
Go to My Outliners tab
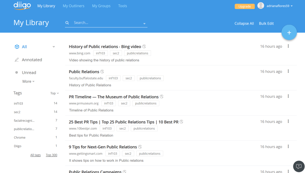coord(73,6)
